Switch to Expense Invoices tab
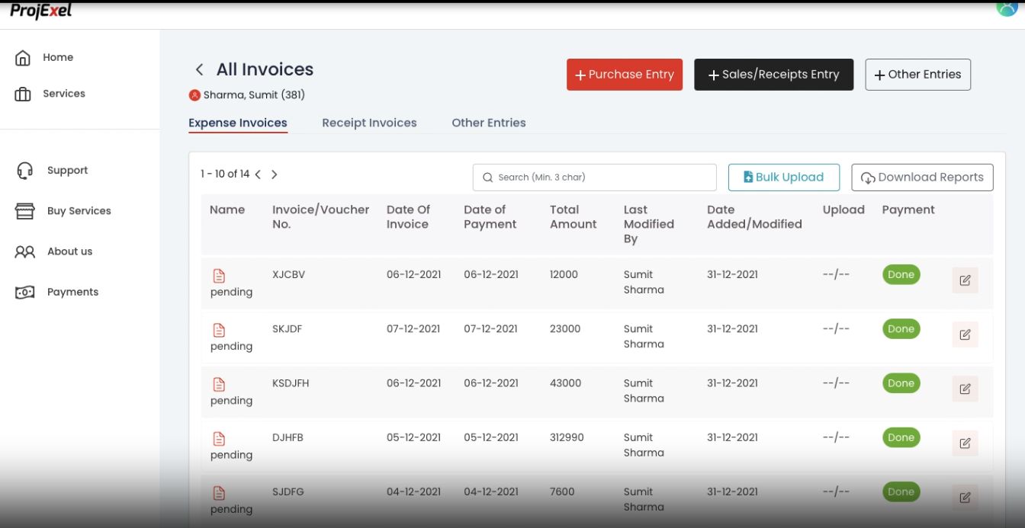This screenshot has height=528, width=1025. [238, 123]
